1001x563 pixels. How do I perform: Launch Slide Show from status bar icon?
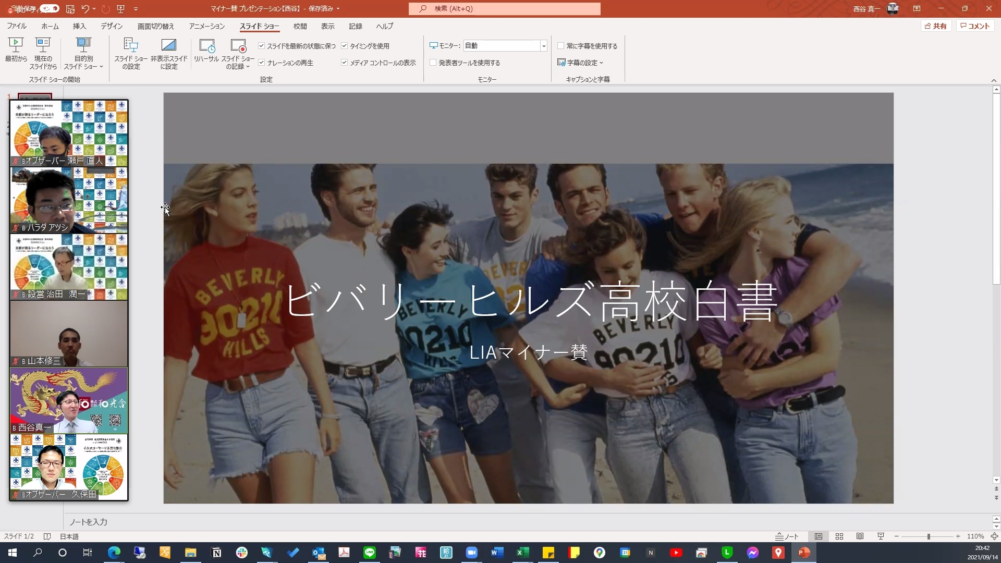881,536
